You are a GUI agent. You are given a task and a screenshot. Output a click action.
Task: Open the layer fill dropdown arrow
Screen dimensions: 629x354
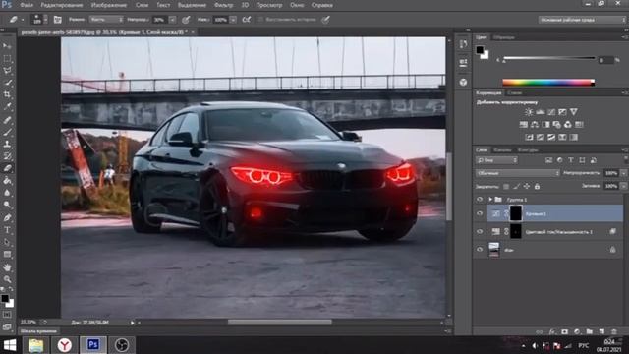tap(623, 186)
